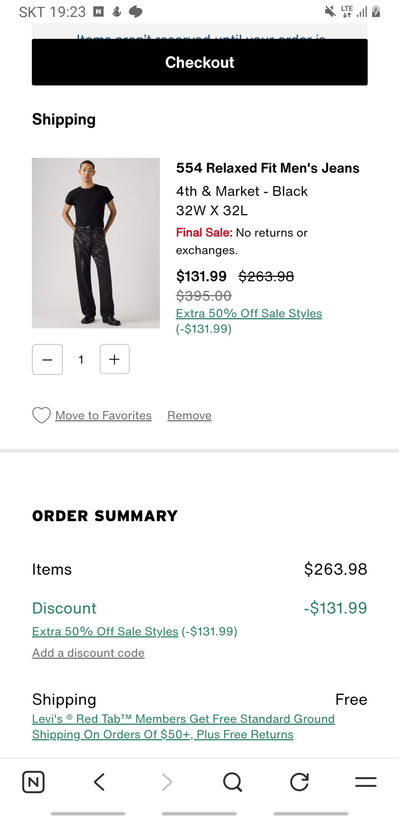Tap the heart favorites icon
Image resolution: width=399 pixels, height=821 pixels.
tap(41, 415)
